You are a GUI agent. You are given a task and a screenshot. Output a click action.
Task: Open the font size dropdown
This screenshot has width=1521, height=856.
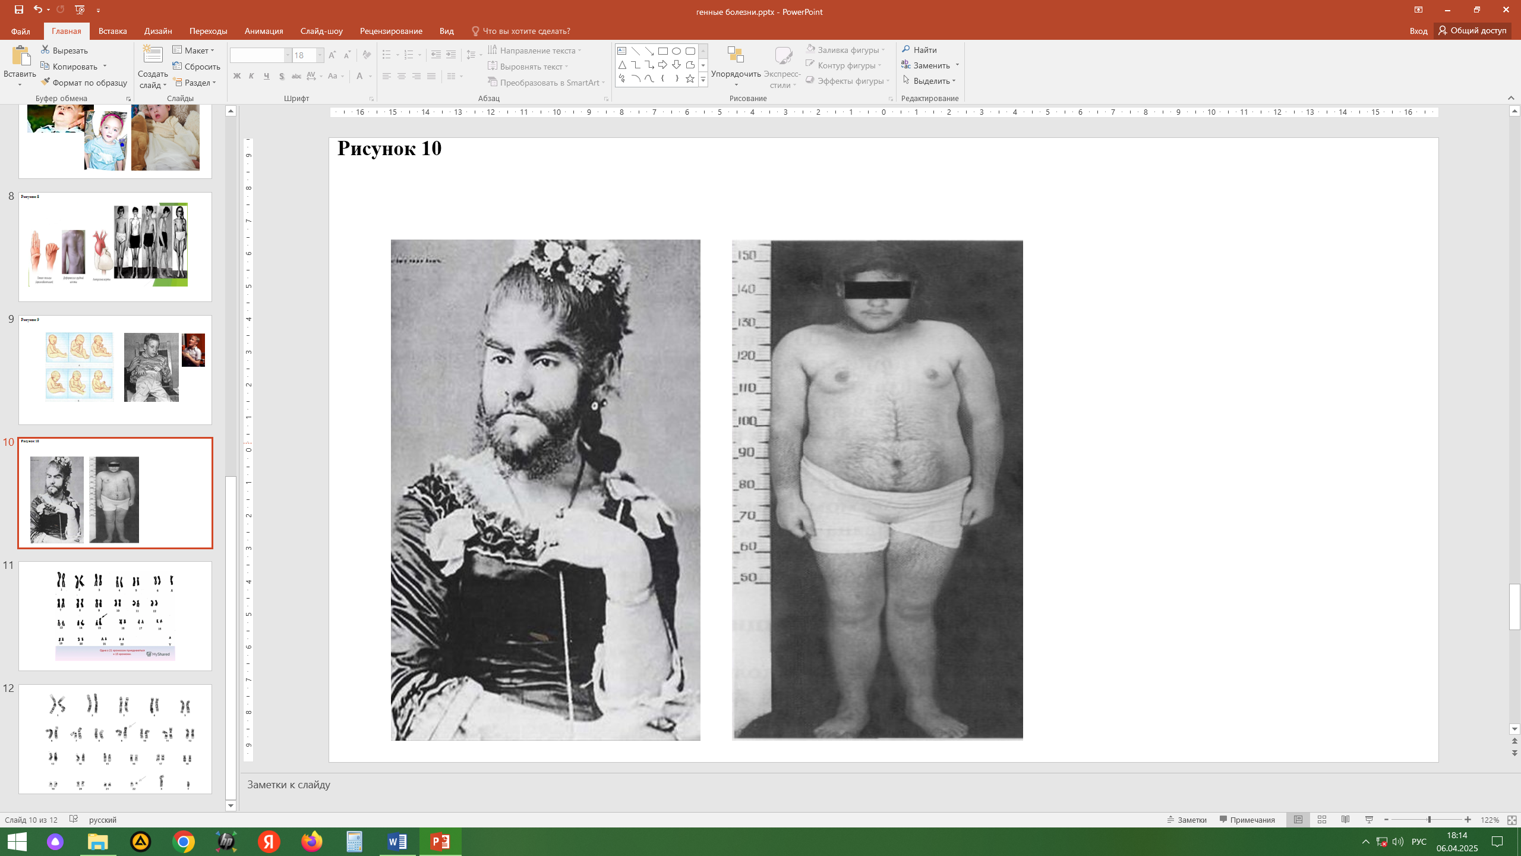(x=320, y=55)
